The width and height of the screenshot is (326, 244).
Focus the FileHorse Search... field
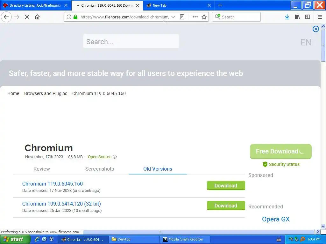tap(131, 42)
